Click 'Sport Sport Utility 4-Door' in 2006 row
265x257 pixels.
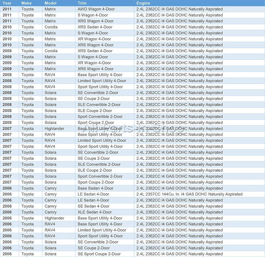tap(100, 236)
